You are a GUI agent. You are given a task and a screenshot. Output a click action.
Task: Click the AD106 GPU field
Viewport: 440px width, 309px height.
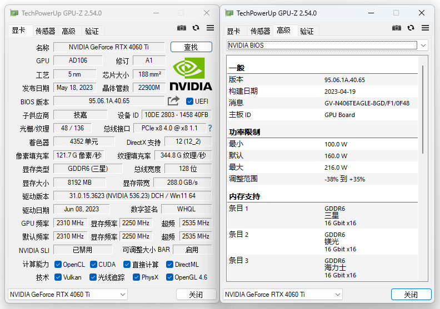(78, 60)
